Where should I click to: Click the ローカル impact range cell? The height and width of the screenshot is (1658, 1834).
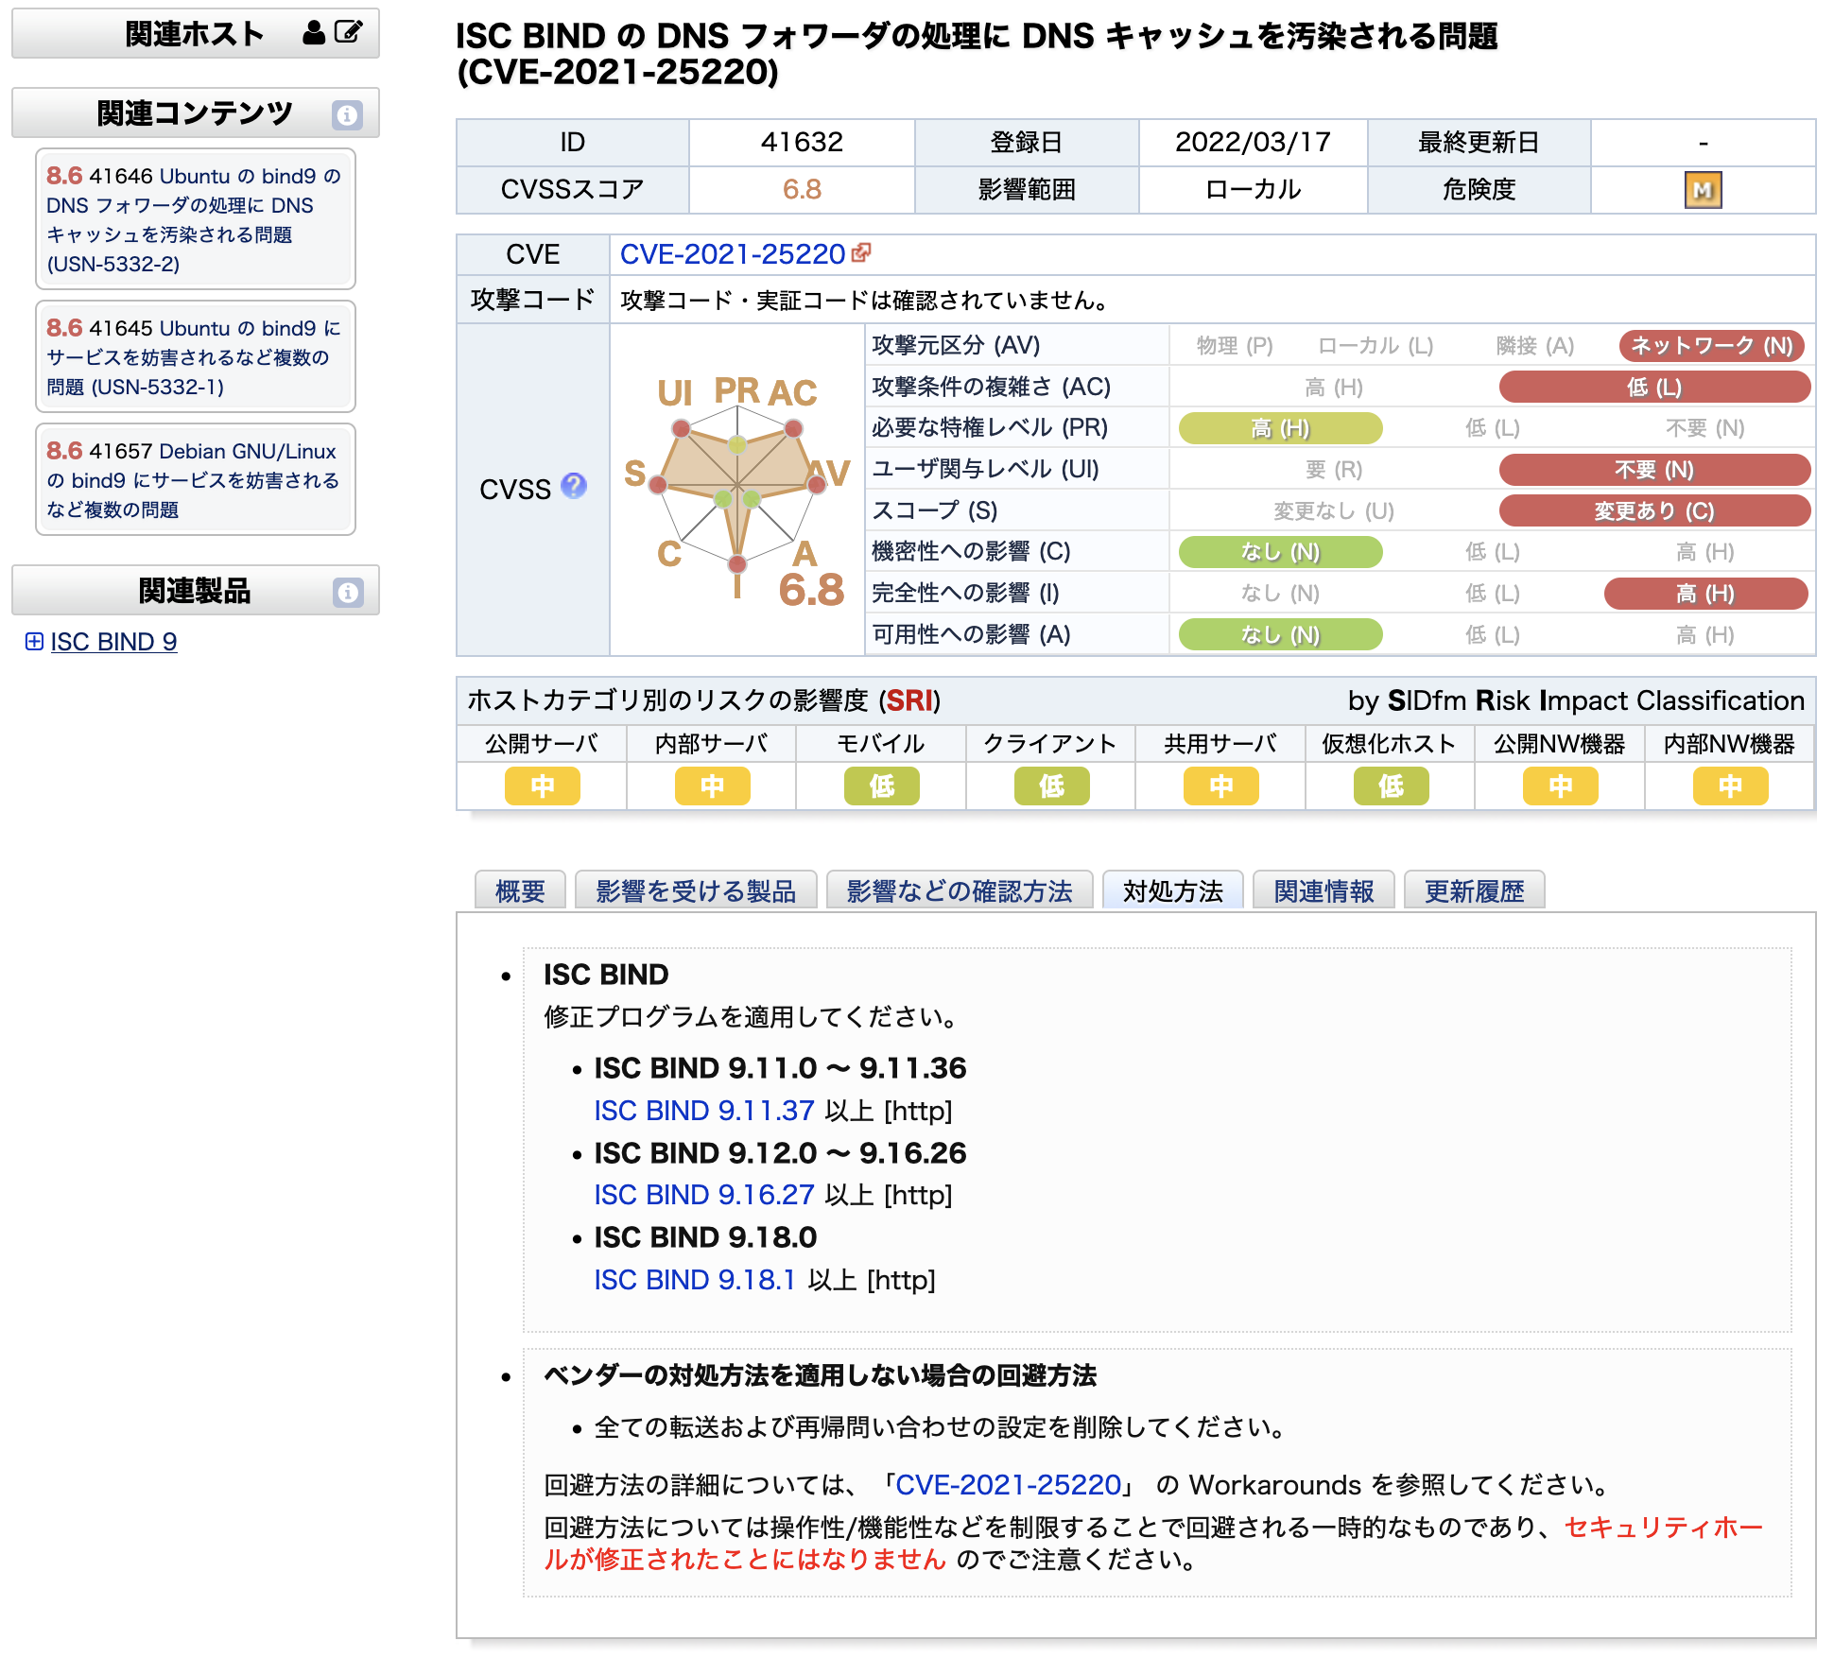(1253, 190)
